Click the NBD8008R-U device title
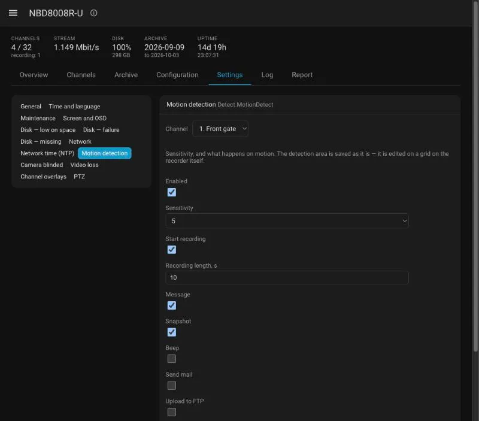The width and height of the screenshot is (479, 421). point(56,13)
